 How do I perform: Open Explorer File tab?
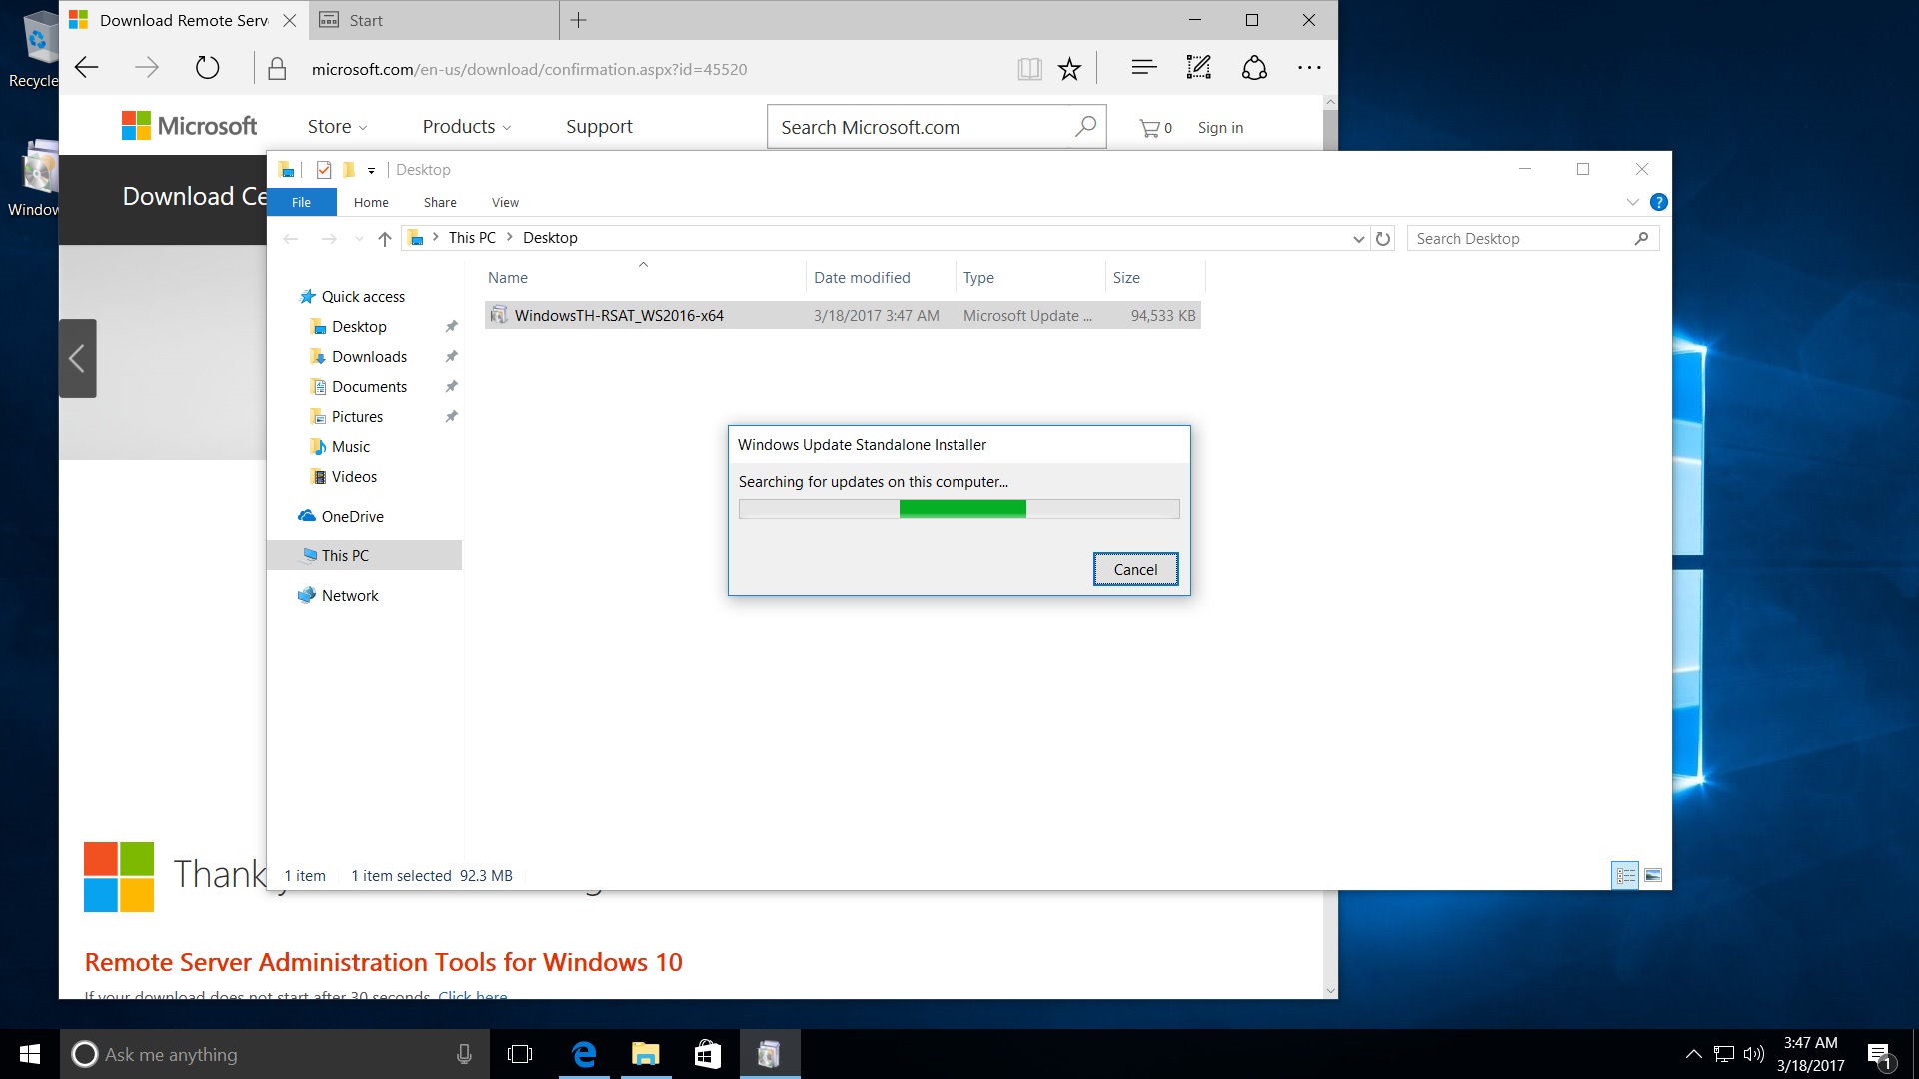click(301, 202)
